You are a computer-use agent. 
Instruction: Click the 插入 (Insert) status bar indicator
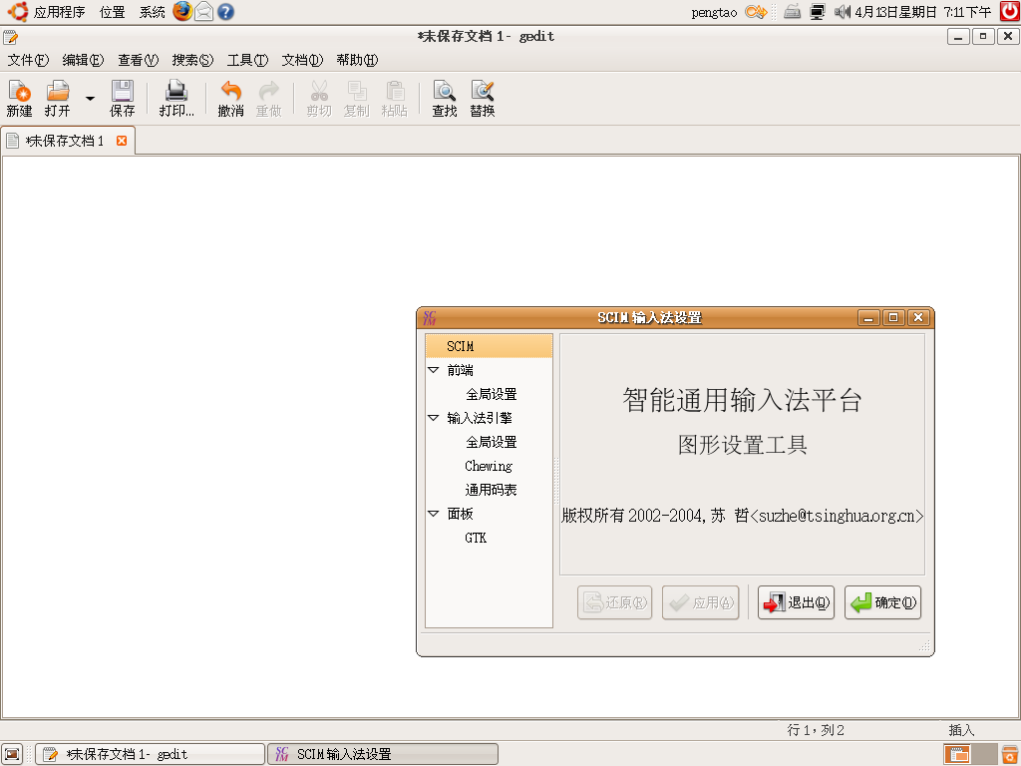tap(961, 730)
